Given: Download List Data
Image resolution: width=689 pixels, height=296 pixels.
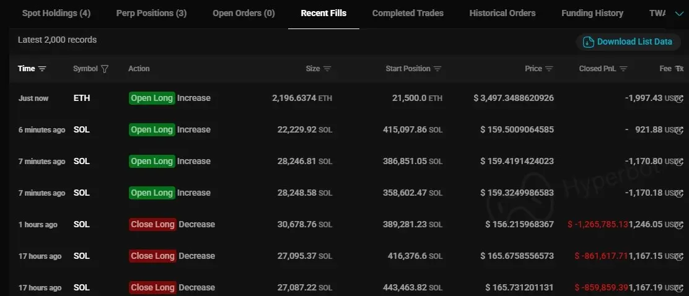Looking at the screenshot, I should [x=628, y=41].
